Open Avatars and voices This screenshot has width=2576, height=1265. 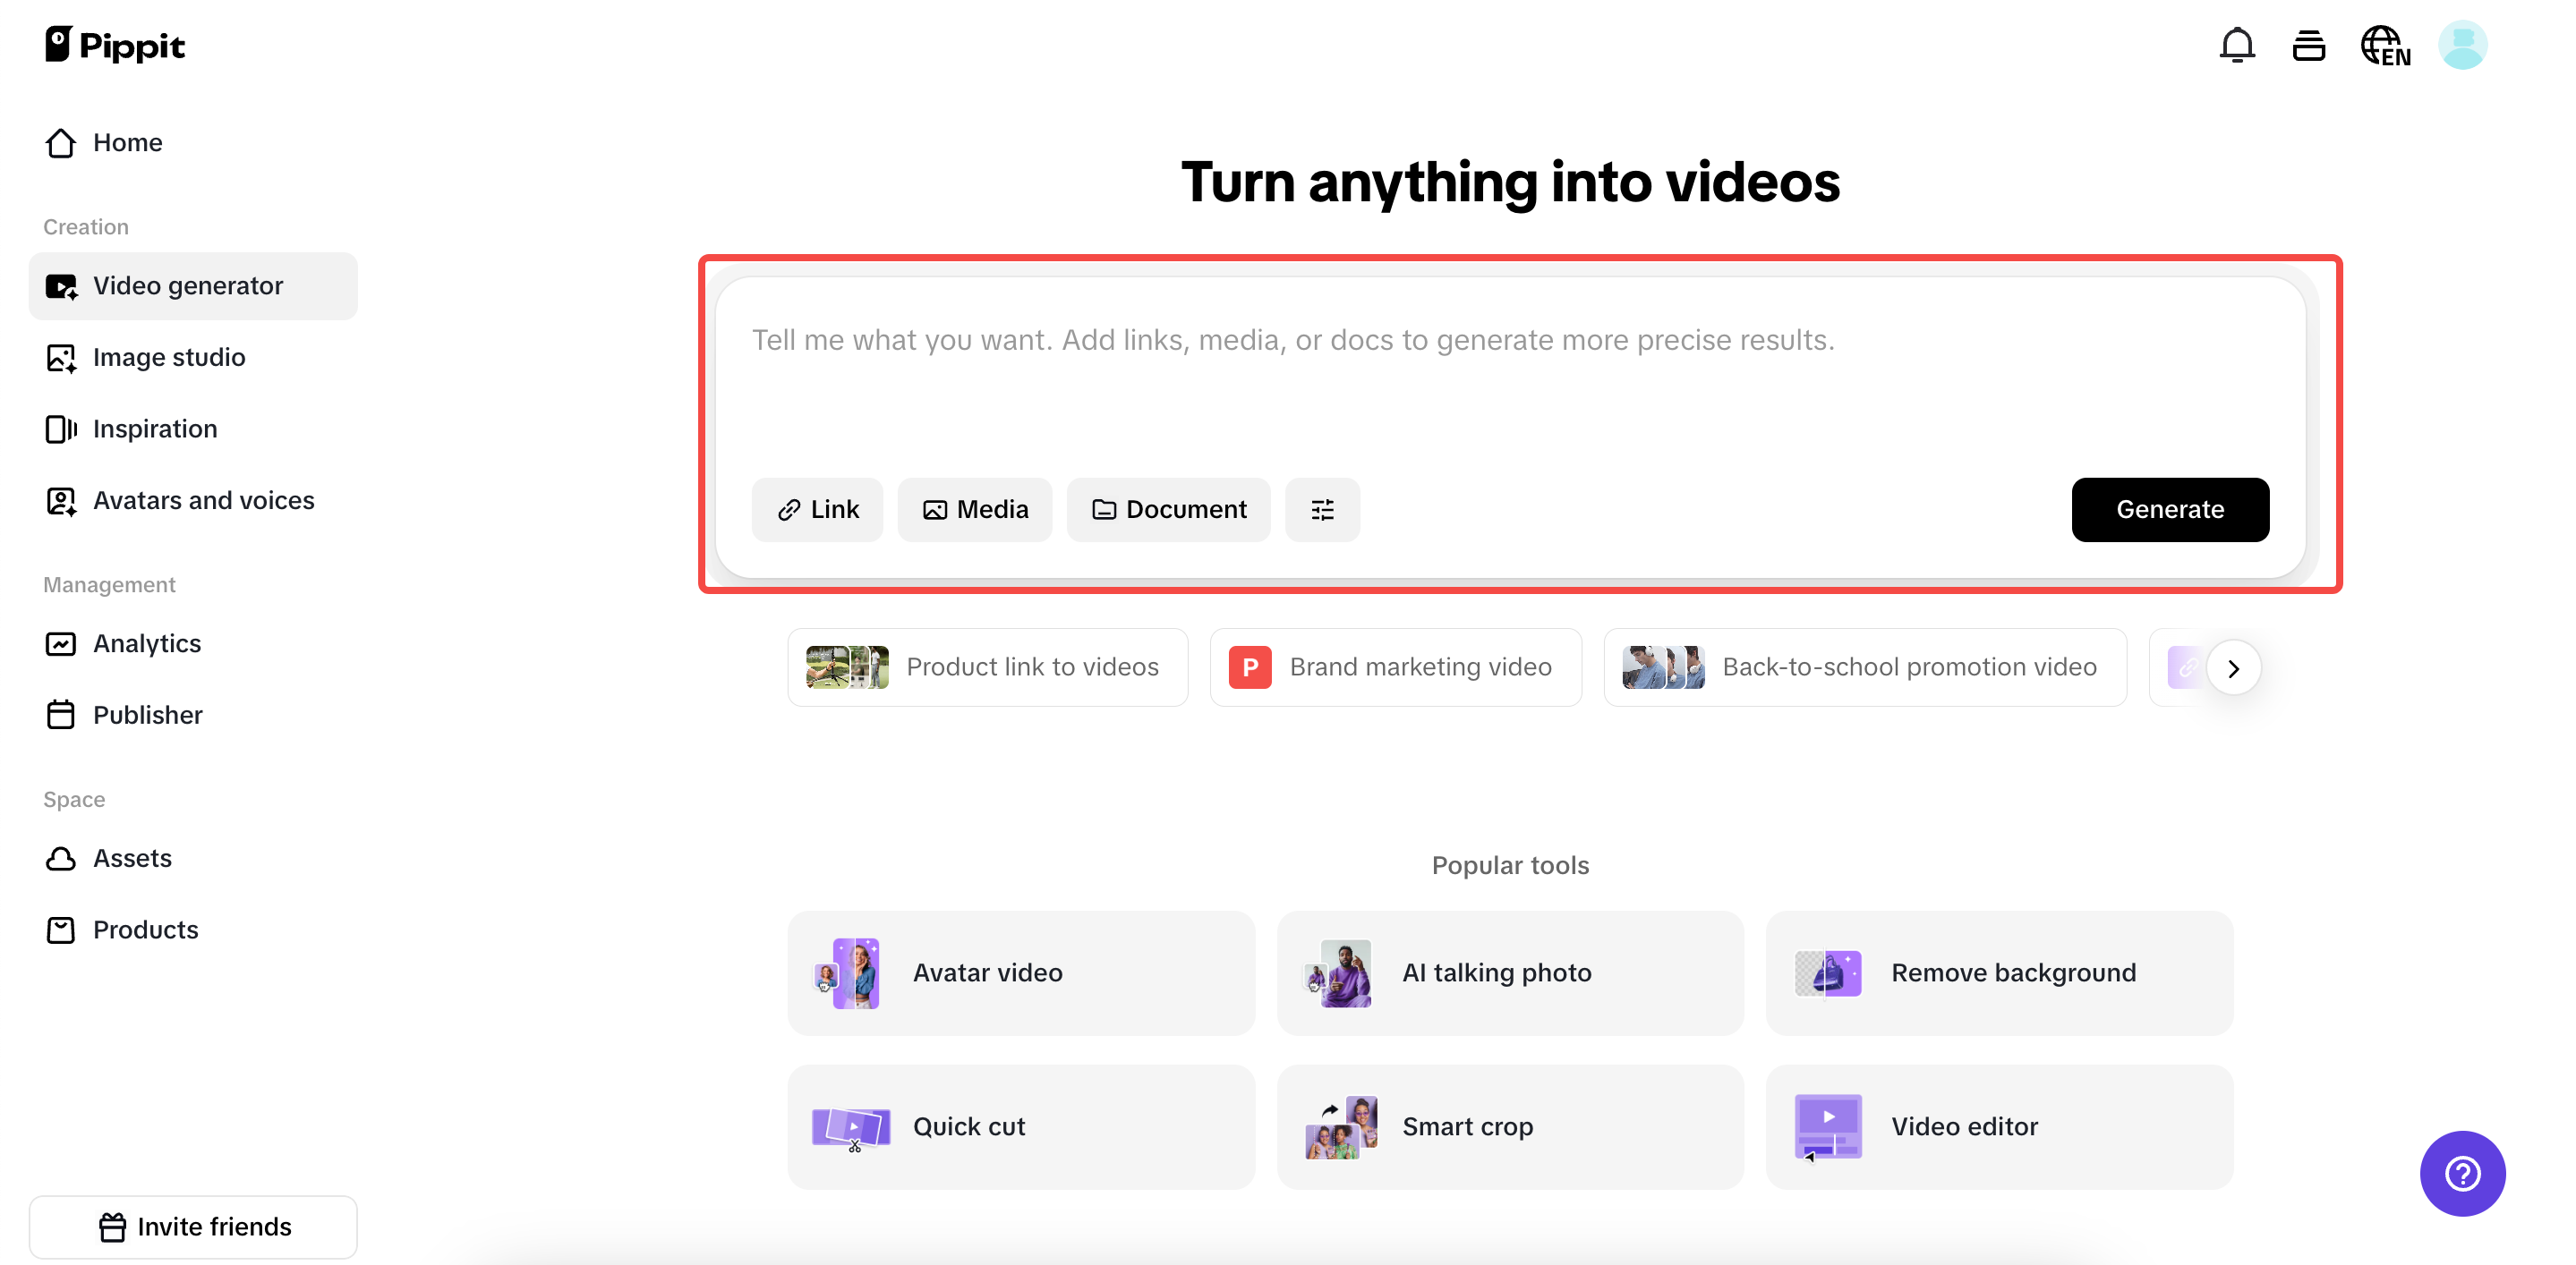coord(204,501)
